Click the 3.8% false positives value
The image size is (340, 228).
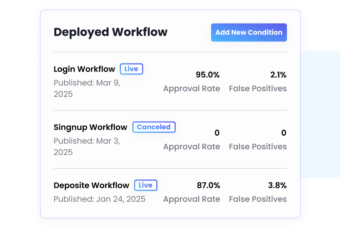(276, 185)
